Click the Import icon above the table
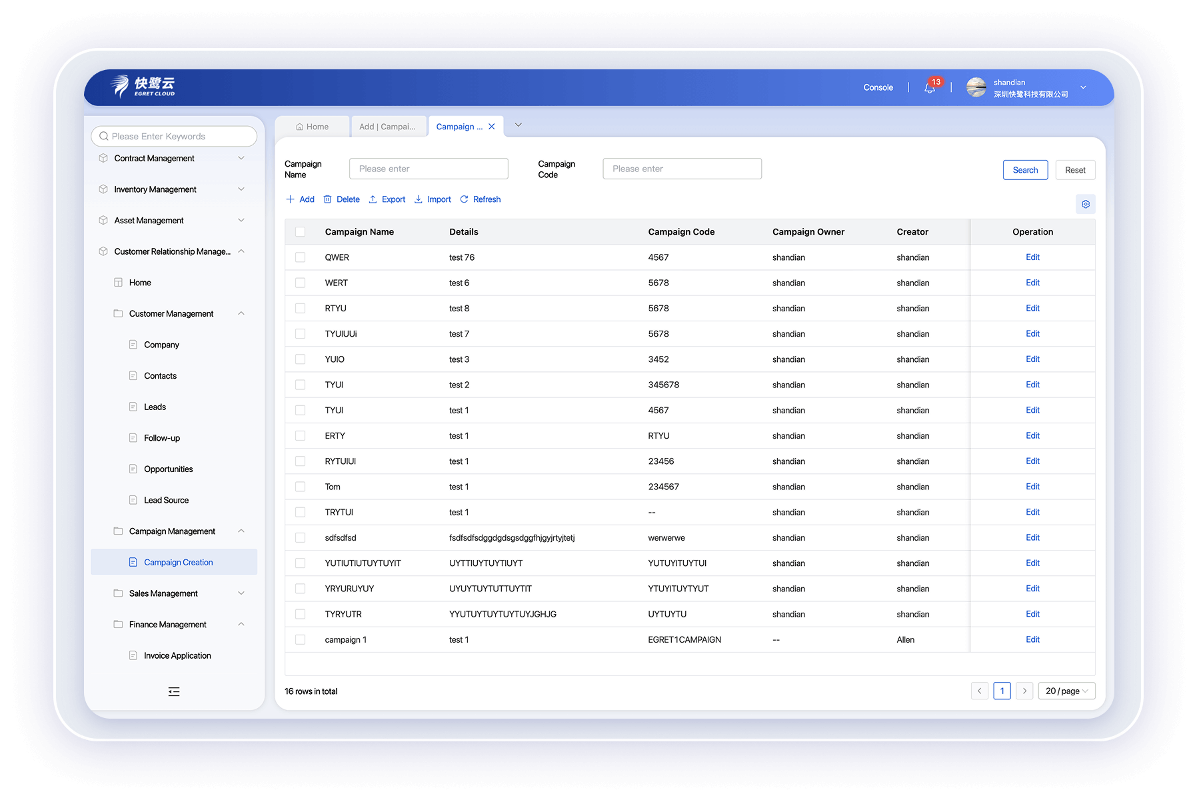Viewport: 1197px width, 800px height. pos(419,199)
